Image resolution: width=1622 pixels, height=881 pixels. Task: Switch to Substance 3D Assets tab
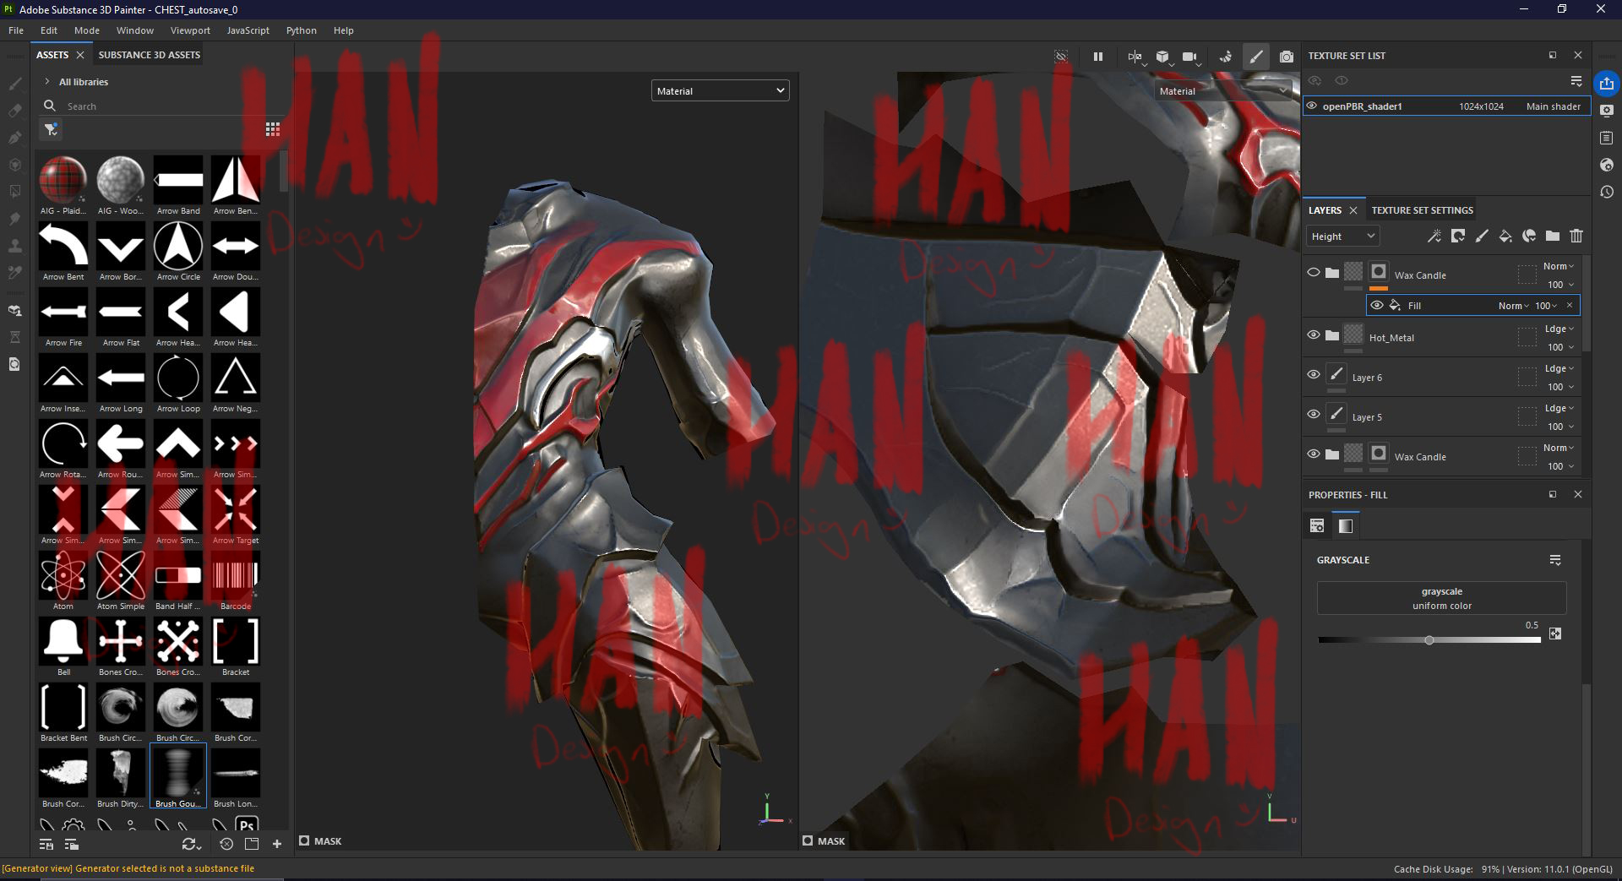150,55
